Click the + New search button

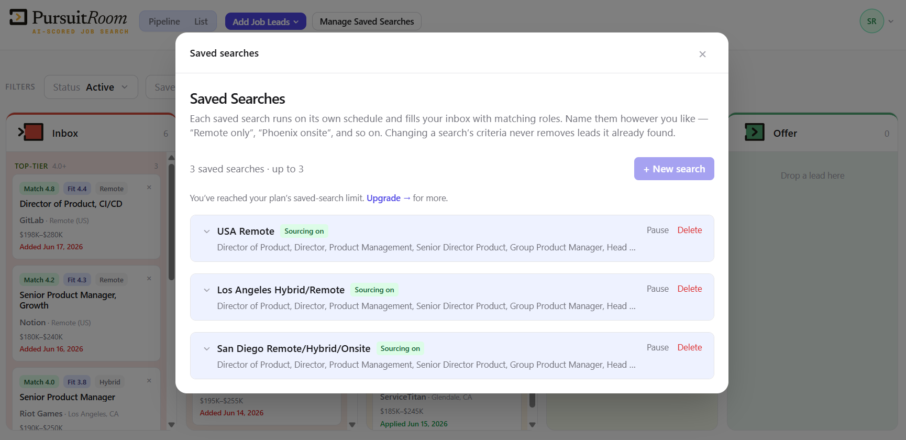[674, 169]
